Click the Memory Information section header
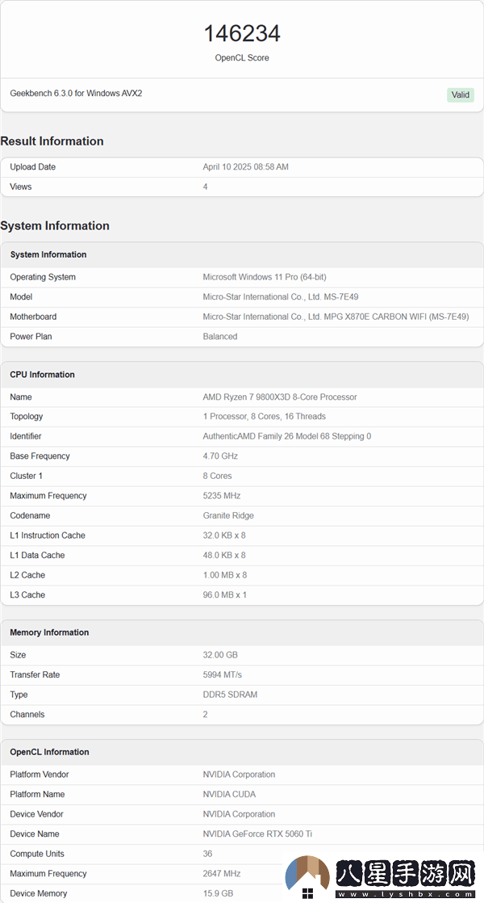This screenshot has height=903, width=484. [49, 632]
